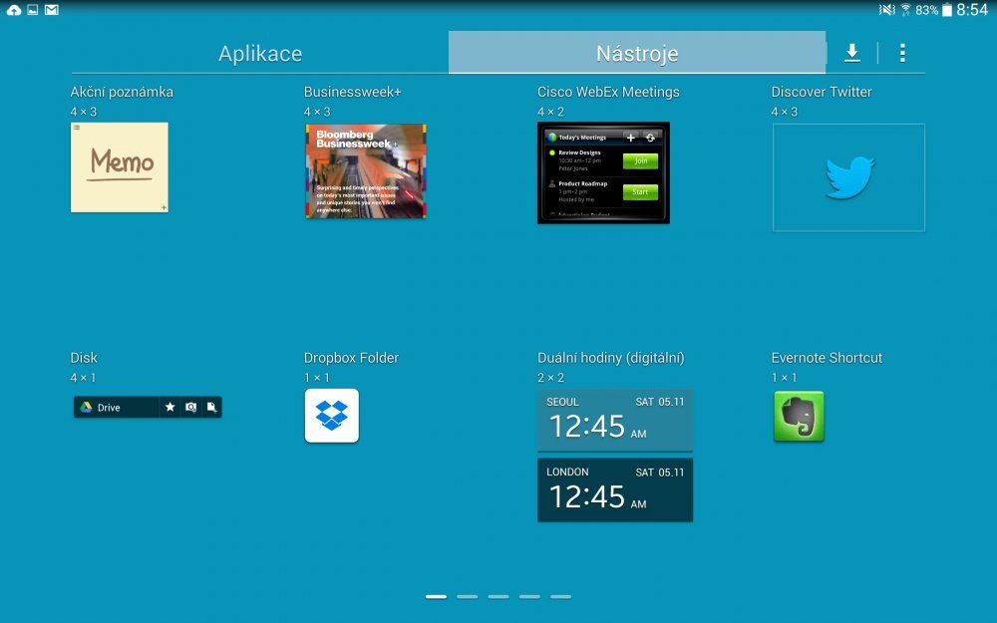Open the Disk widget's Google Drive icon
The width and height of the screenshot is (997, 623).
[x=86, y=408]
